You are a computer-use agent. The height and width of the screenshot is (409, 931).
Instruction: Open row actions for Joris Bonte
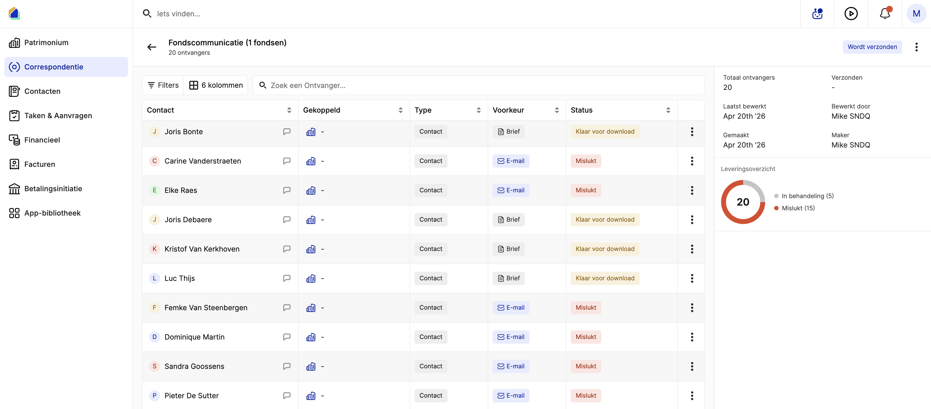coord(692,132)
